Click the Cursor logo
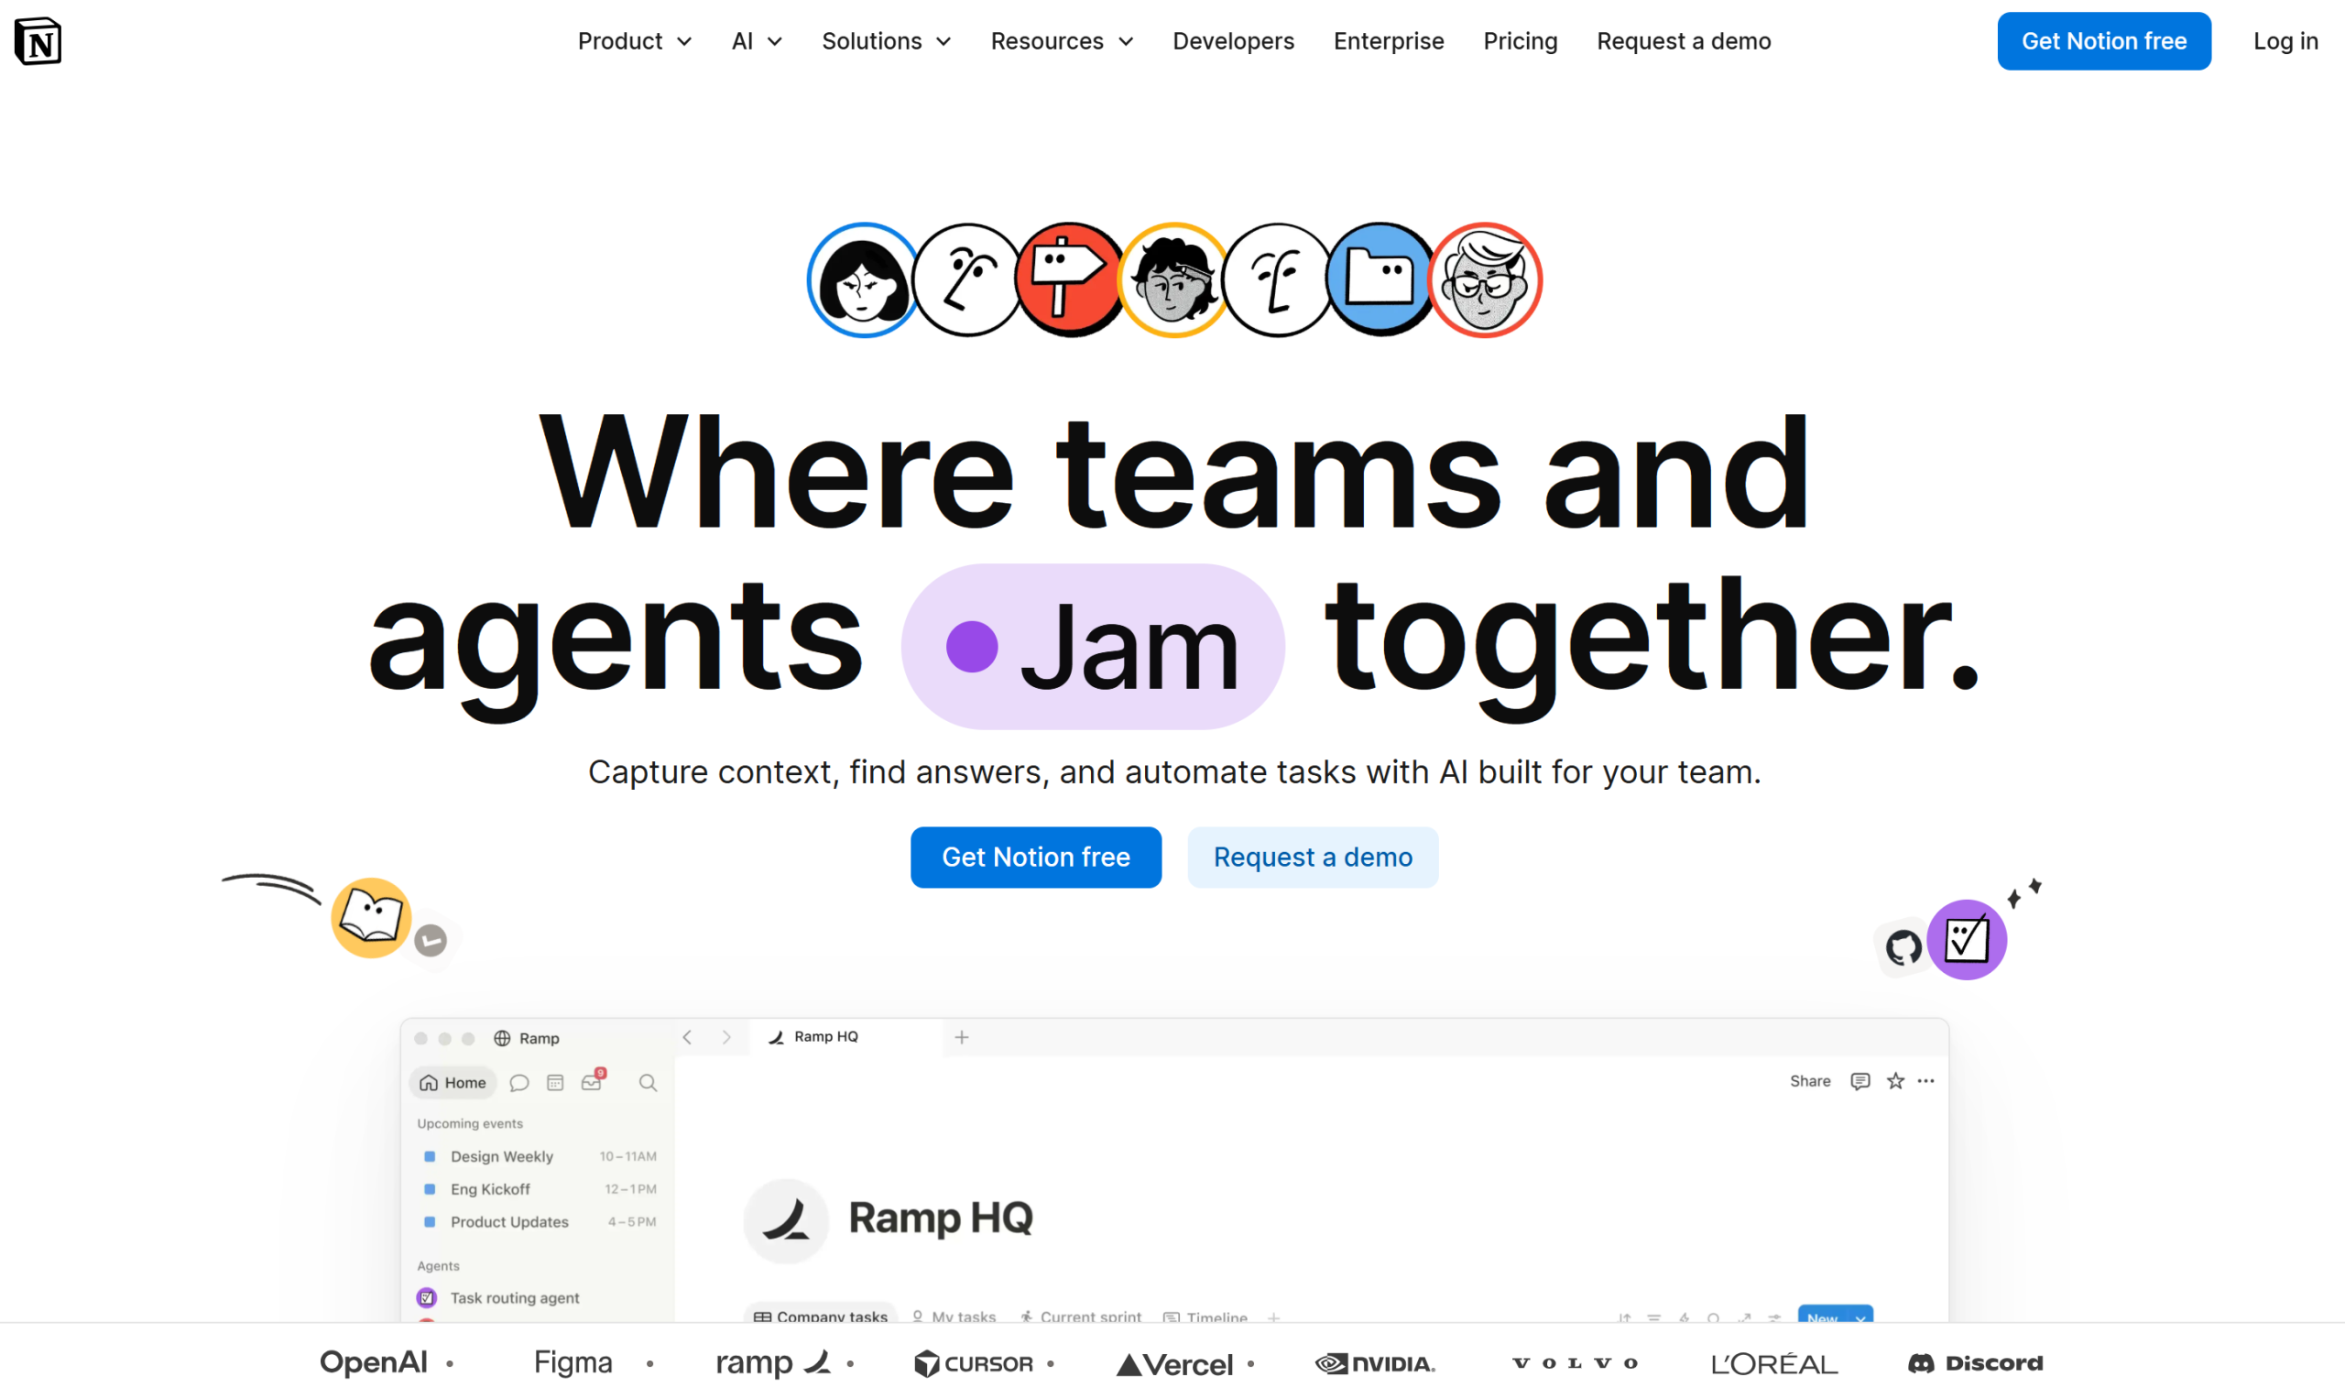 click(974, 1363)
